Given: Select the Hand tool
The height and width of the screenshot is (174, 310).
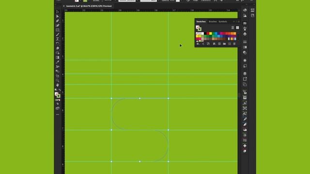Looking at the screenshot, I should click(x=58, y=85).
